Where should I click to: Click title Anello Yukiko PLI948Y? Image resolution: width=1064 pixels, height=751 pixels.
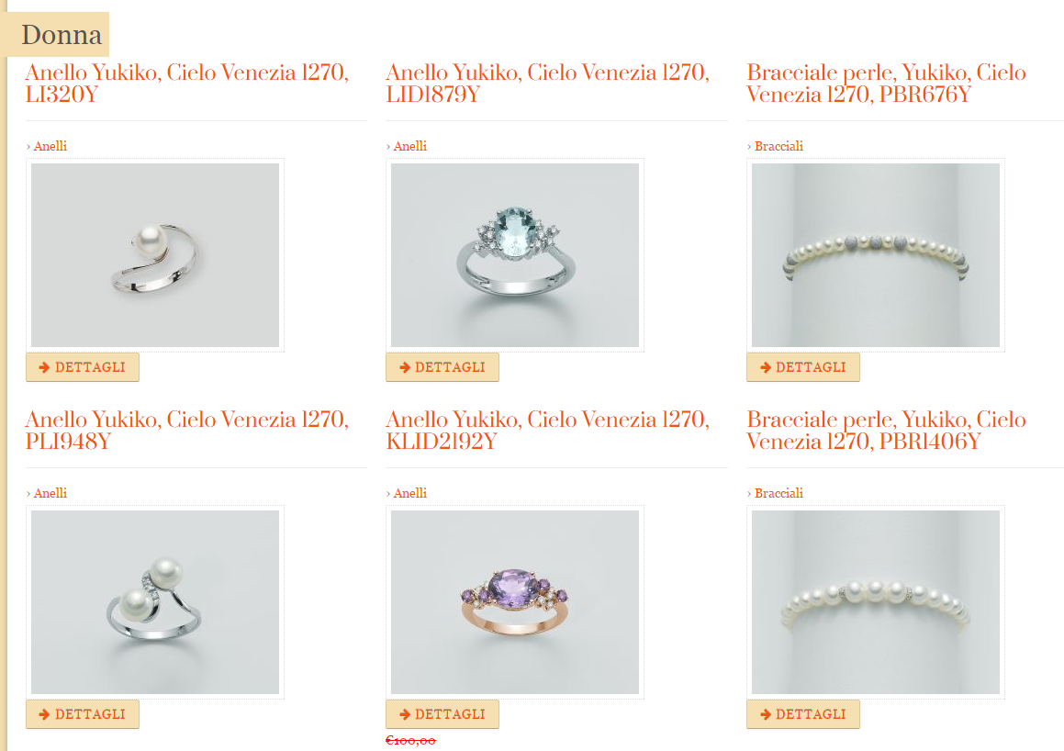[x=187, y=430]
